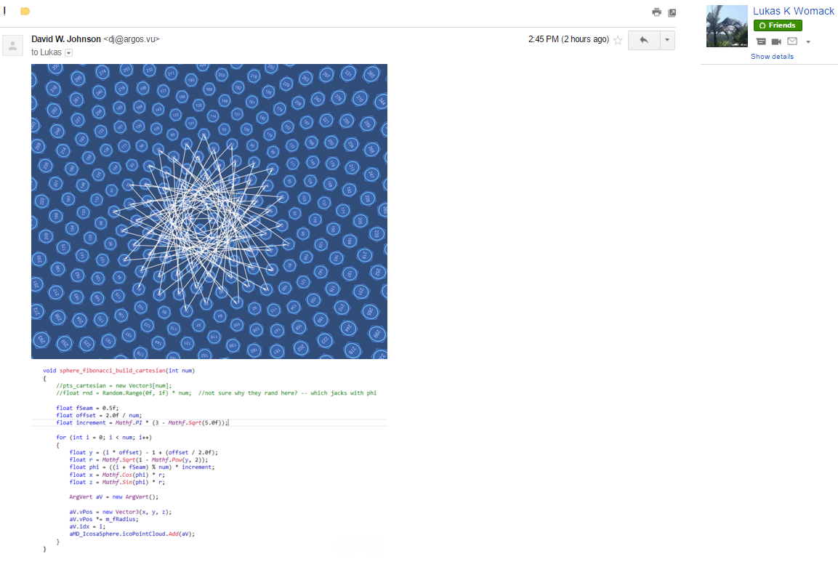Open the email in a new window
The width and height of the screenshot is (838, 583).
coord(672,12)
